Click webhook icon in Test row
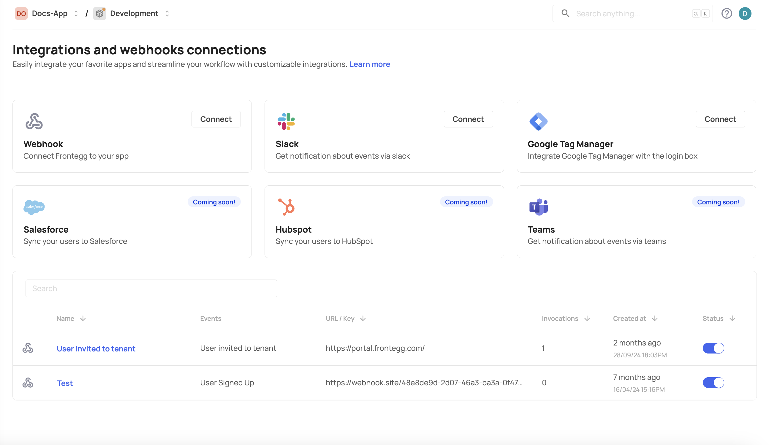 (x=28, y=382)
